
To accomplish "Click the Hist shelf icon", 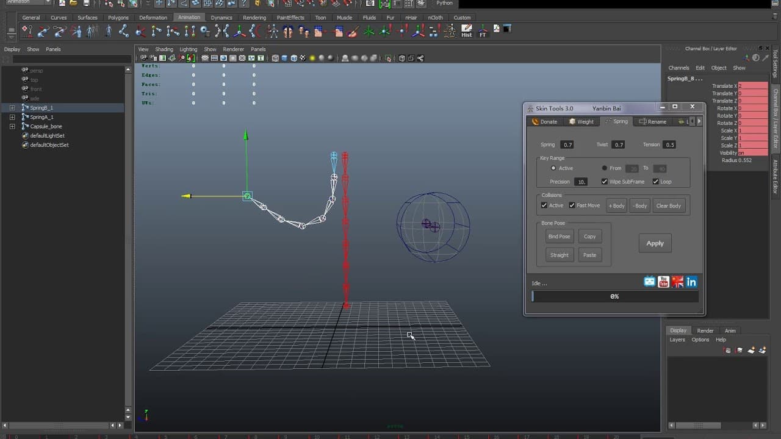I will coord(466,30).
